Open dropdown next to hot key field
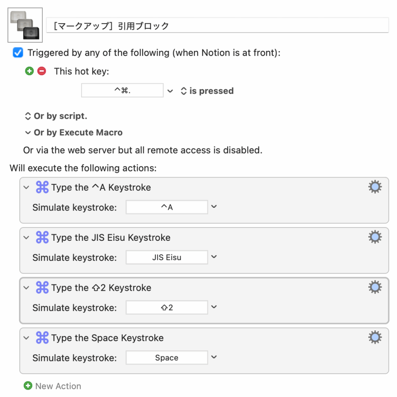Viewport: 397px width, 397px height. coord(170,91)
